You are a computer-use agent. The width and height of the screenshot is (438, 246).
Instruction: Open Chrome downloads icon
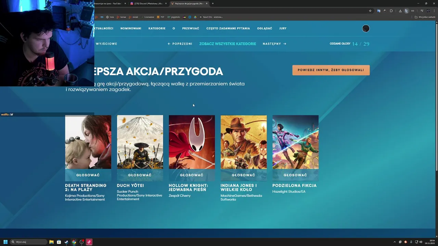click(400, 11)
